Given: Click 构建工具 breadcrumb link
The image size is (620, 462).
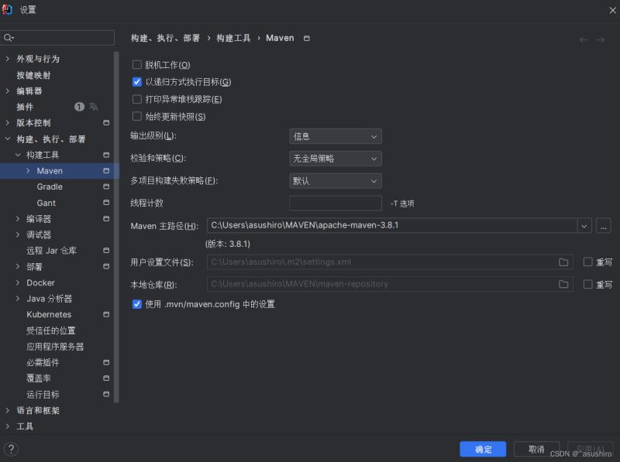Looking at the screenshot, I should [233, 38].
